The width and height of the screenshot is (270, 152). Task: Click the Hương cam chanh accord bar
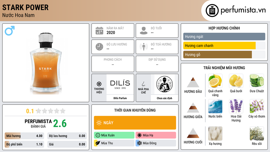(x=224, y=45)
